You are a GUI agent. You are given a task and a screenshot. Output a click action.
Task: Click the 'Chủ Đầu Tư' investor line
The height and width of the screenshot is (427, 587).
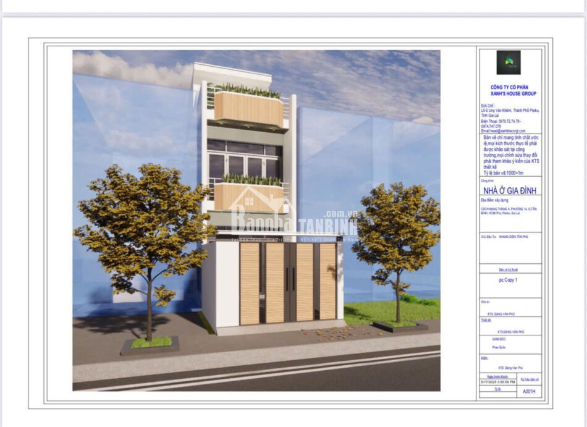pos(504,237)
